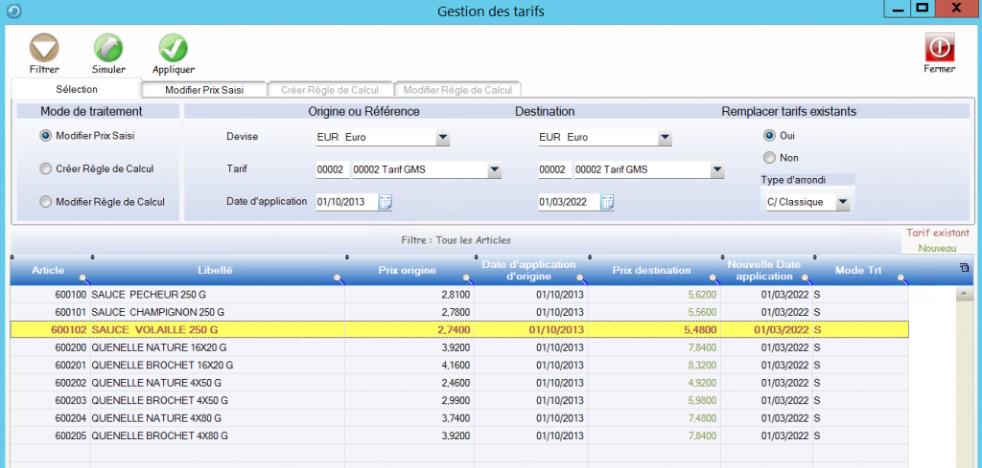Select Créer Règle de Calcul radio option
The image size is (982, 468).
(x=45, y=169)
